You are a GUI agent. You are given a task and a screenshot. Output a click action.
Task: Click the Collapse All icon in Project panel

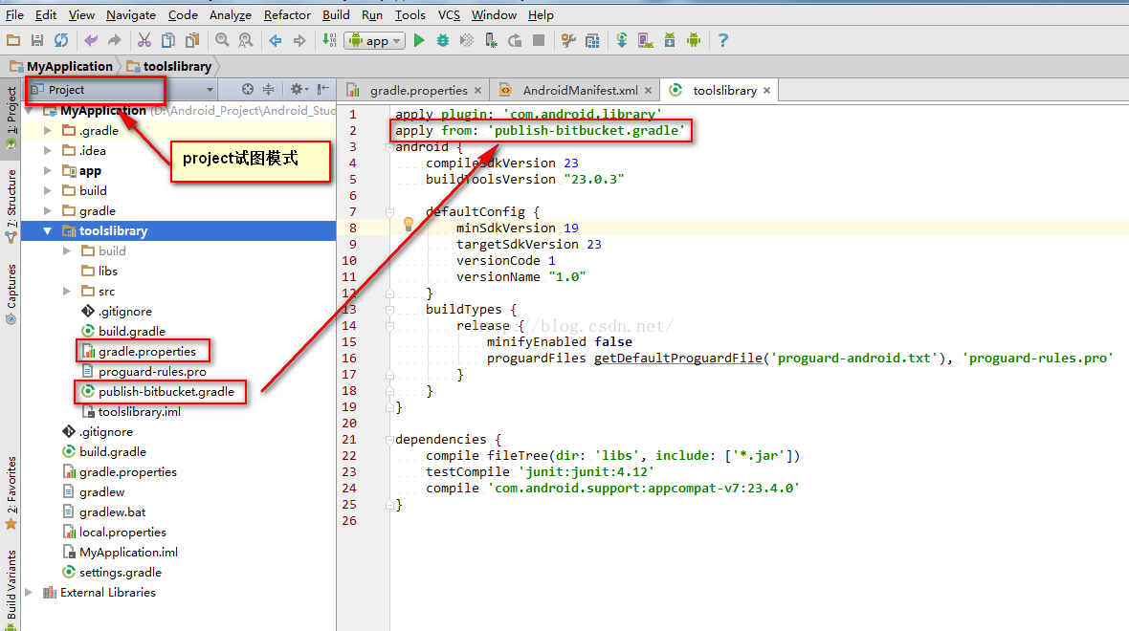point(269,89)
